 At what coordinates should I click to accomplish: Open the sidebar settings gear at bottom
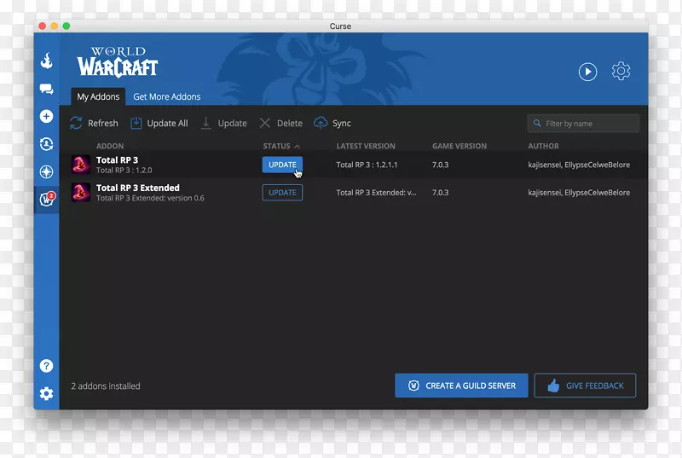click(46, 393)
